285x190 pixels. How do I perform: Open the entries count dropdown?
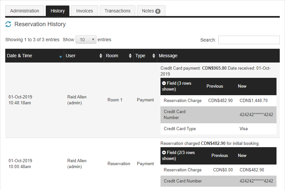coord(86,40)
